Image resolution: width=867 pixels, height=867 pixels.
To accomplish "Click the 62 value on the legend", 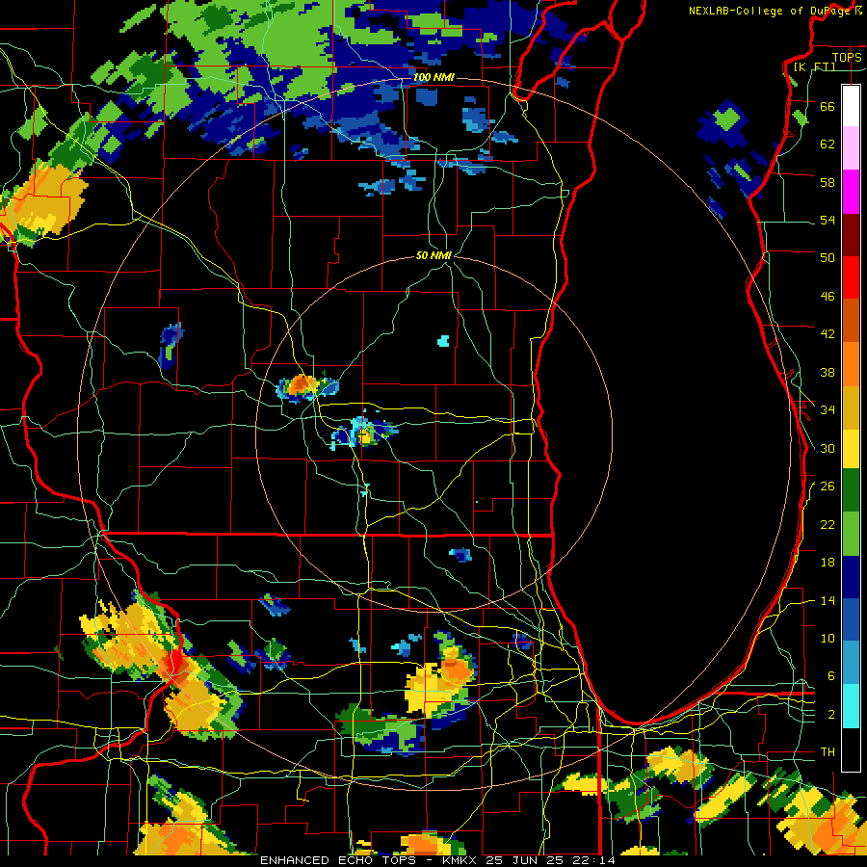I will pos(828,144).
